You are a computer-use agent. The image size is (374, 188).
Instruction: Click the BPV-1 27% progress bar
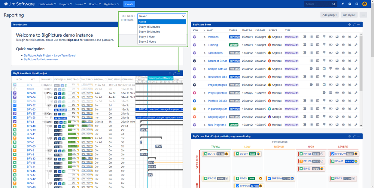pos(73,122)
